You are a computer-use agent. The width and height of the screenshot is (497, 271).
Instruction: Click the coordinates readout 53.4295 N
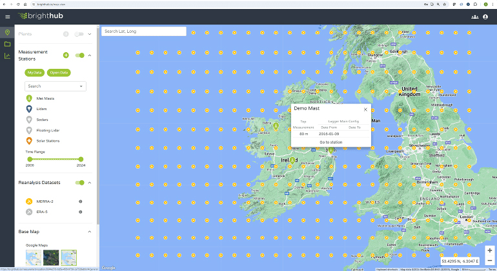[460, 261]
